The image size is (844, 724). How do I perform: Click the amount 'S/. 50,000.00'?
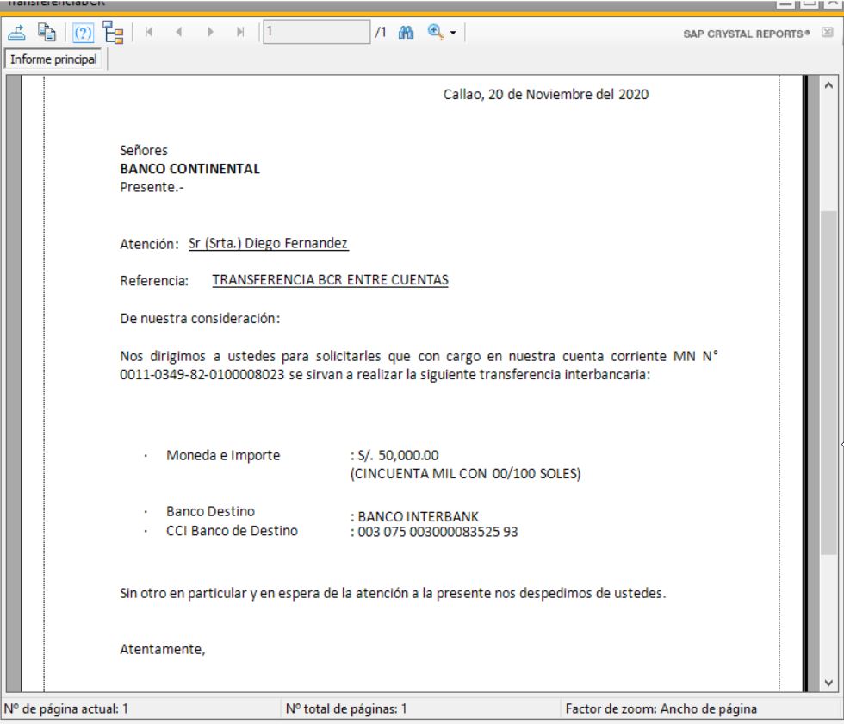tap(398, 455)
